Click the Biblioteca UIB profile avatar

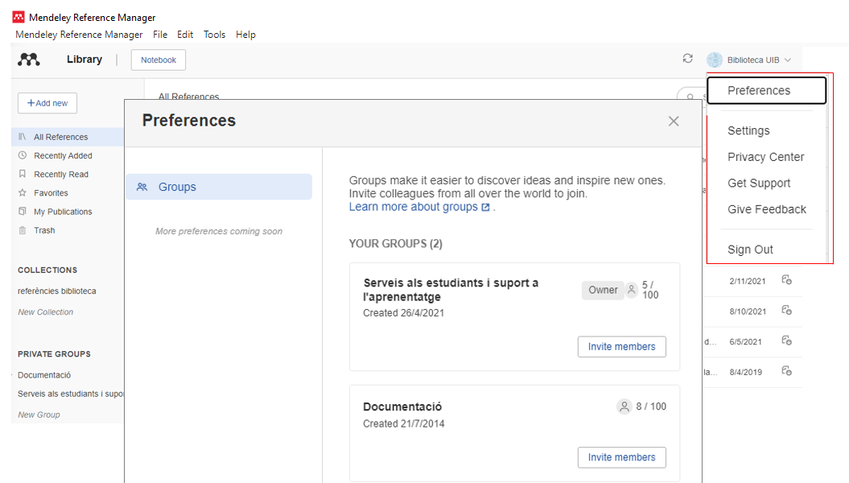pos(714,60)
